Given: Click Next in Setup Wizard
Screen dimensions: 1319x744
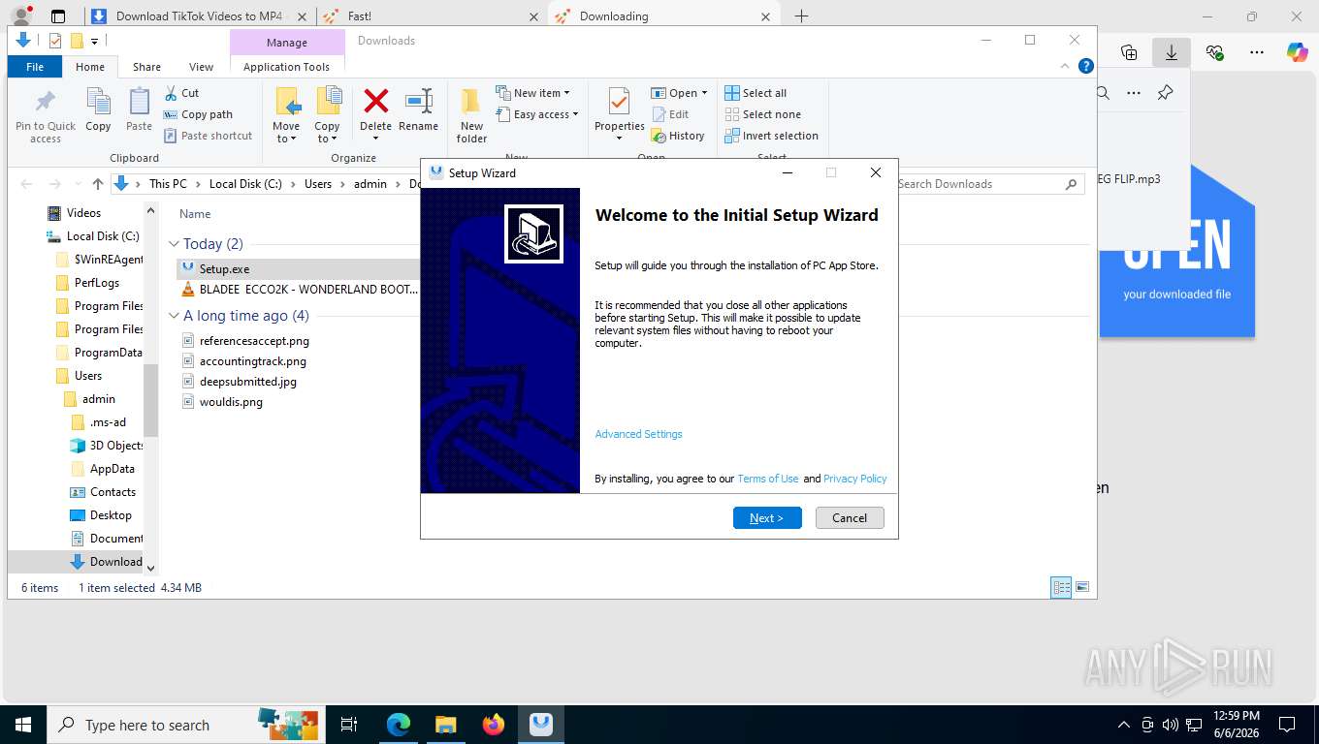Looking at the screenshot, I should click(767, 518).
